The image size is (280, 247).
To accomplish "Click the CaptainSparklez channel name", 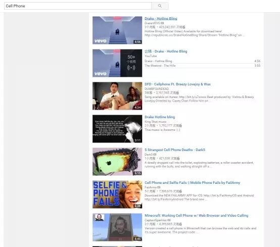I will 155,220.
